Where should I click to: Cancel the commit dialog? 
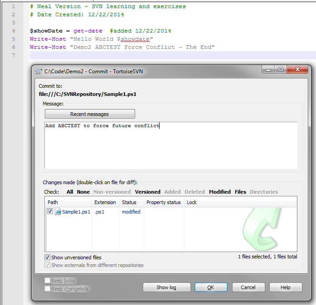(x=248, y=287)
